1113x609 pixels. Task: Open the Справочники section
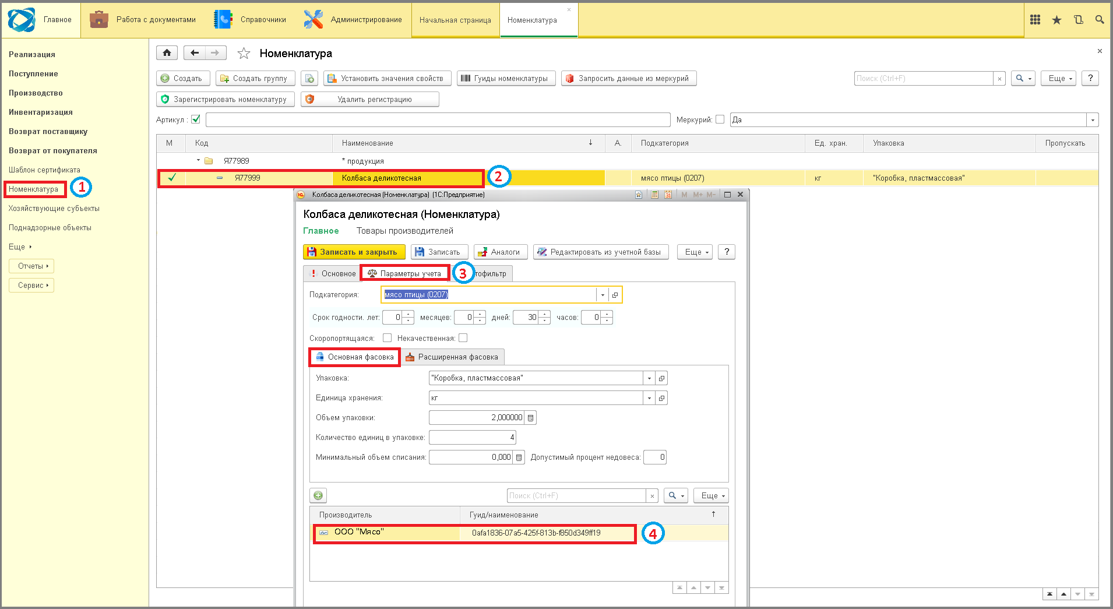tap(250, 20)
